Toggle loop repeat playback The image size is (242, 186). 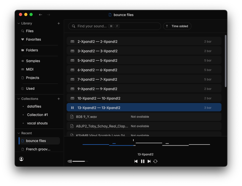coord(155,161)
